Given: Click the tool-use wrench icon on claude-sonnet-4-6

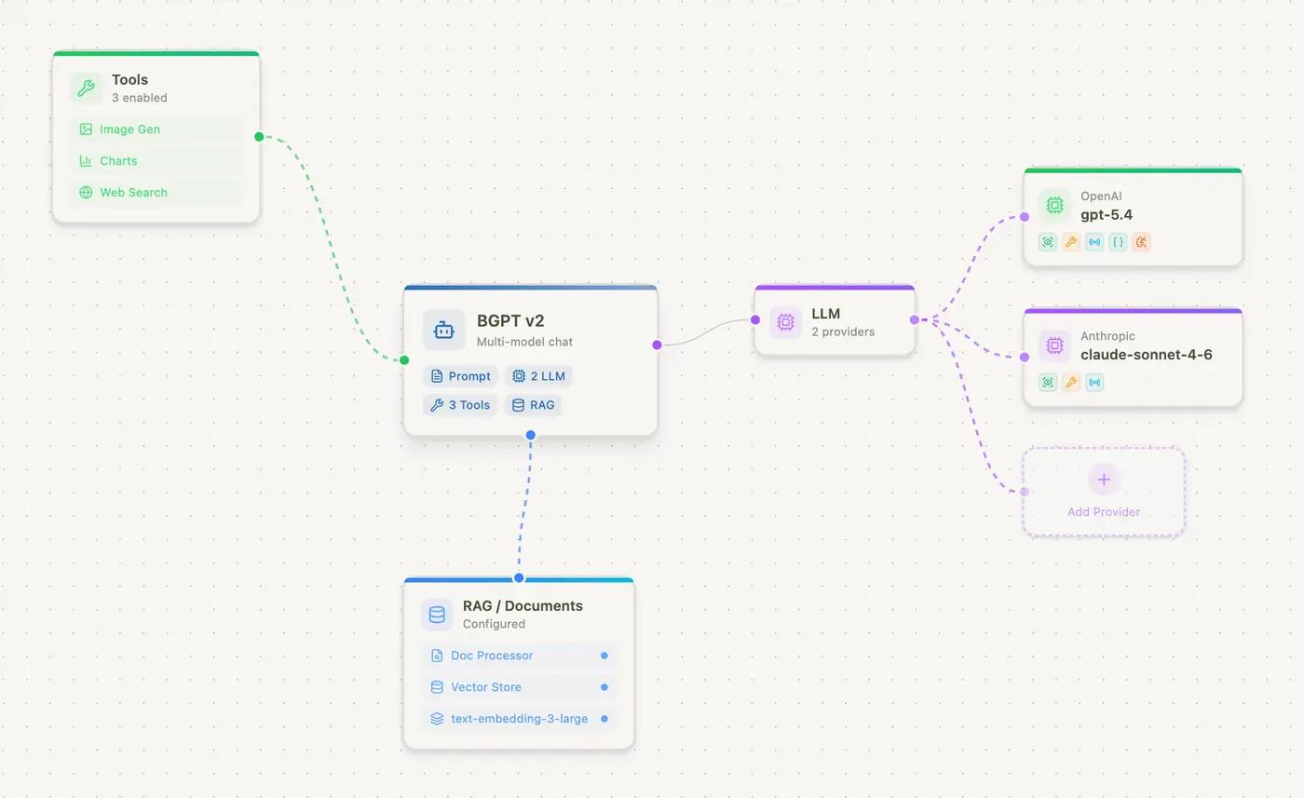Looking at the screenshot, I should (x=1071, y=382).
